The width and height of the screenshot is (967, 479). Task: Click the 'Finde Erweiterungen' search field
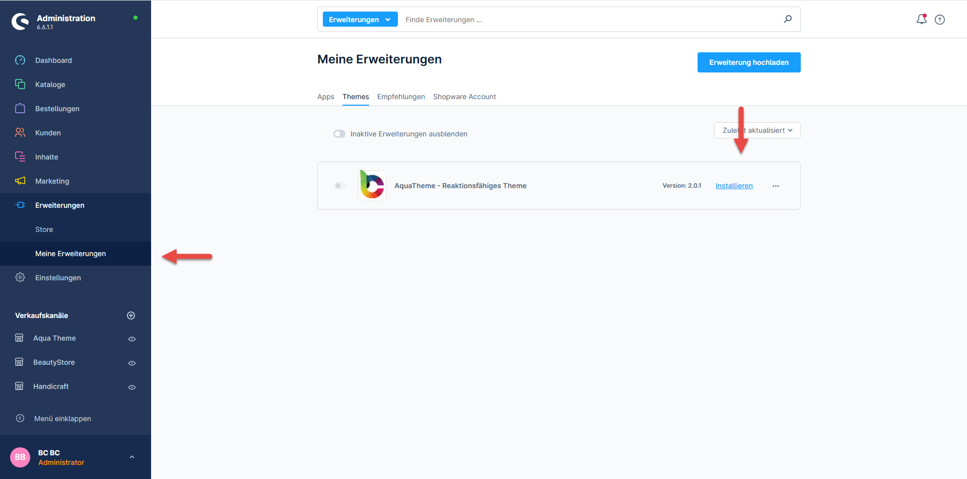589,20
